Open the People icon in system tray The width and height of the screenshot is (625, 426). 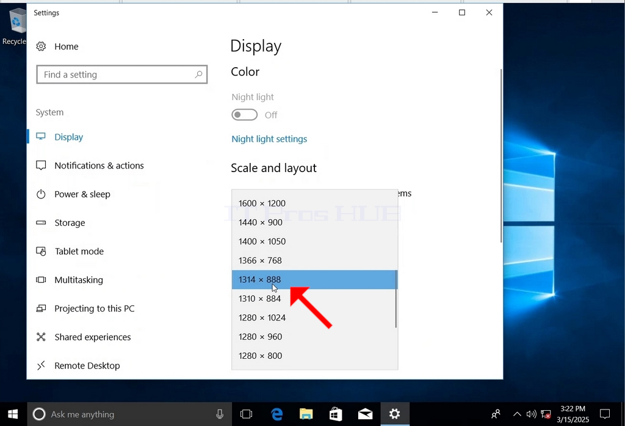[x=496, y=414]
